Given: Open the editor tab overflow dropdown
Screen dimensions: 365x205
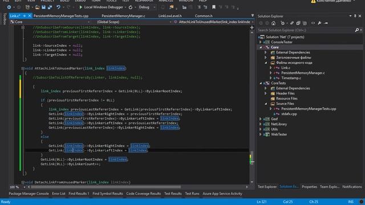Looking at the screenshot, I should [252, 15].
